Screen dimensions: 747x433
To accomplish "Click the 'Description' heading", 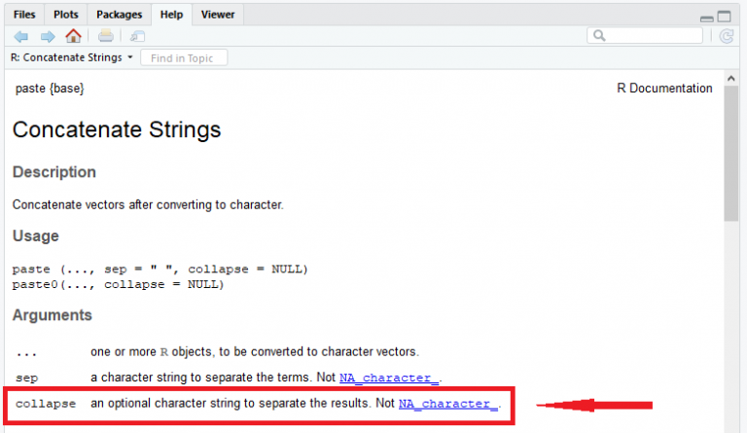I will click(54, 172).
